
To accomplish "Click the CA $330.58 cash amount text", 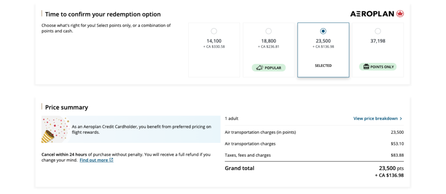I will [214, 46].
